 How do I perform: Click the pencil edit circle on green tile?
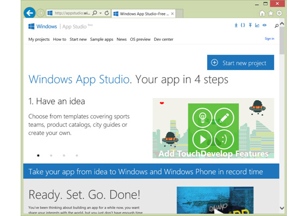coord(224,118)
